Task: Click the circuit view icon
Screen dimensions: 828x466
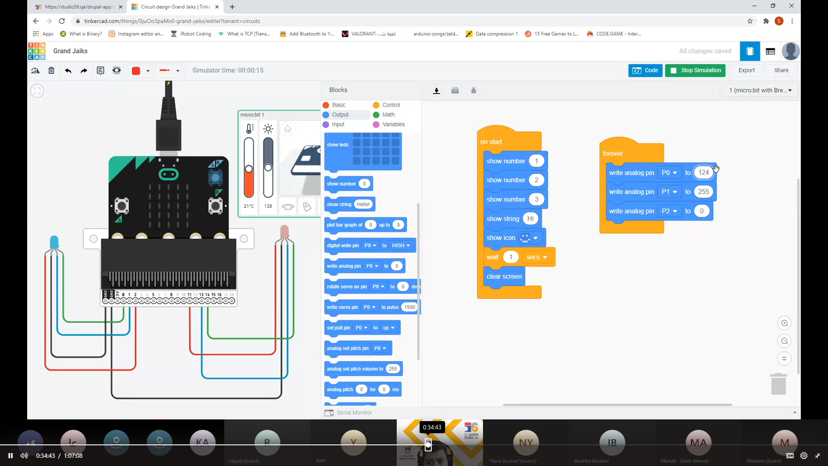Action: pyautogui.click(x=750, y=51)
